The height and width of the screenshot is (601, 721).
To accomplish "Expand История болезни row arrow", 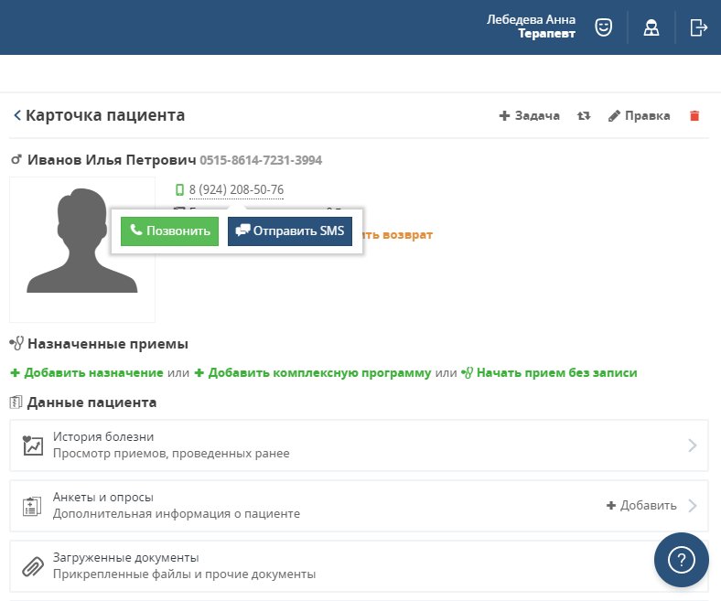I will [x=693, y=445].
